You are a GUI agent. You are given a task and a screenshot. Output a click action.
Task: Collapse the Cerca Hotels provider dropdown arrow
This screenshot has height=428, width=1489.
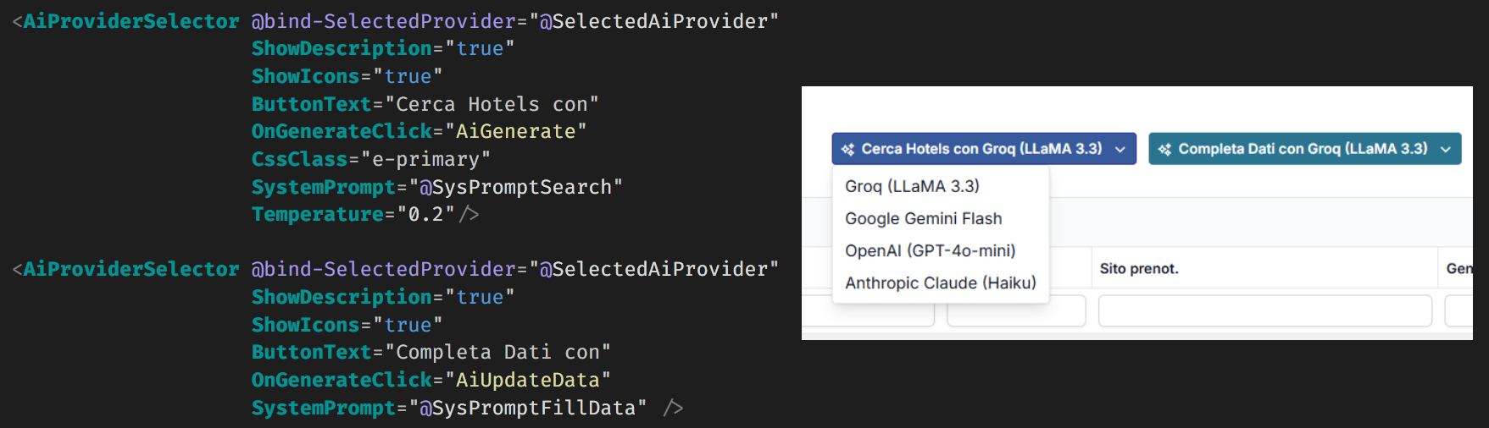[1120, 150]
